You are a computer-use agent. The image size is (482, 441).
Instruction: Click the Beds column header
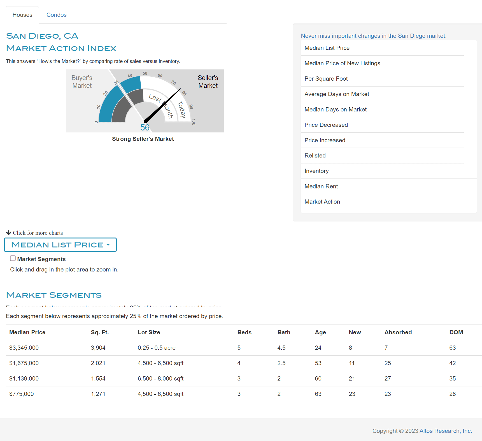click(x=244, y=332)
